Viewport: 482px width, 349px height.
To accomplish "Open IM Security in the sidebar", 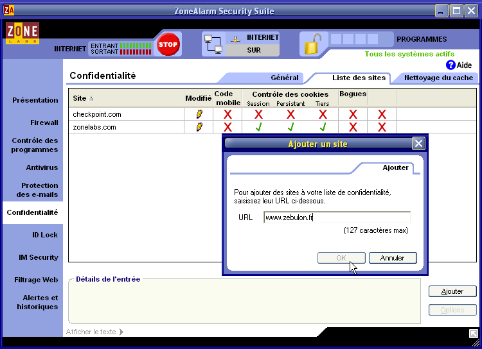I will click(x=39, y=257).
